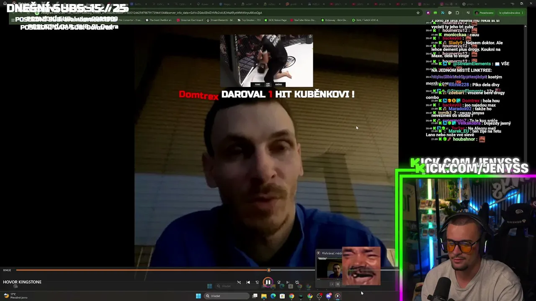Skip to the previous track in media player
Screen dimensions: 536x301
pyautogui.click(x=248, y=282)
